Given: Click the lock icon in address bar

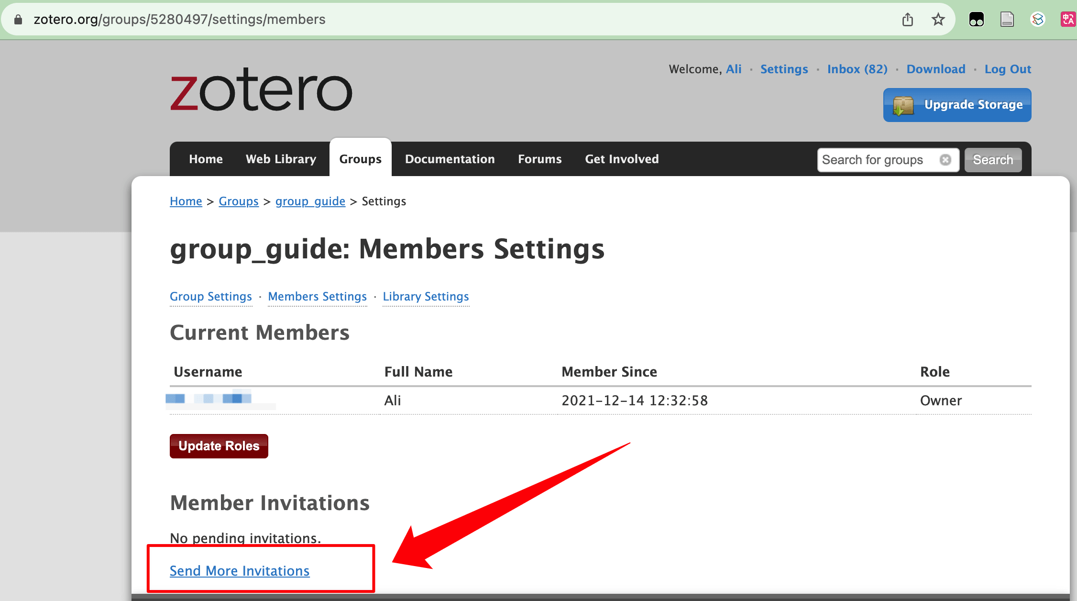Looking at the screenshot, I should (18, 20).
